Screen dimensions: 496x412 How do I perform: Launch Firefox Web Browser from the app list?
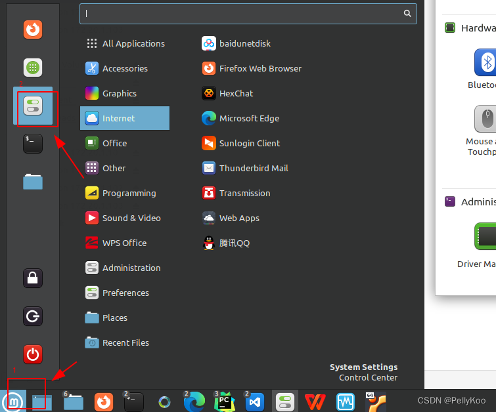[x=252, y=68]
